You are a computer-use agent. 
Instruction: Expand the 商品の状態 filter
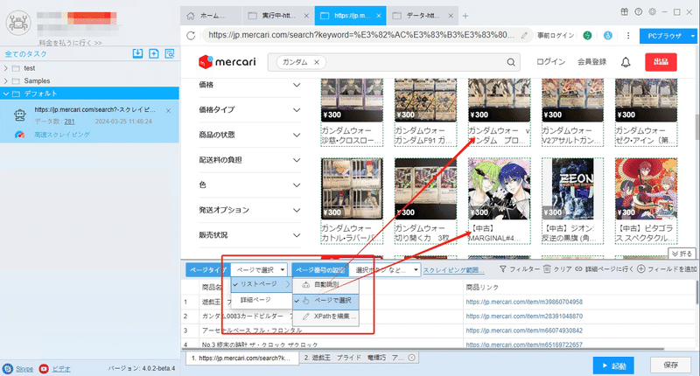click(297, 135)
